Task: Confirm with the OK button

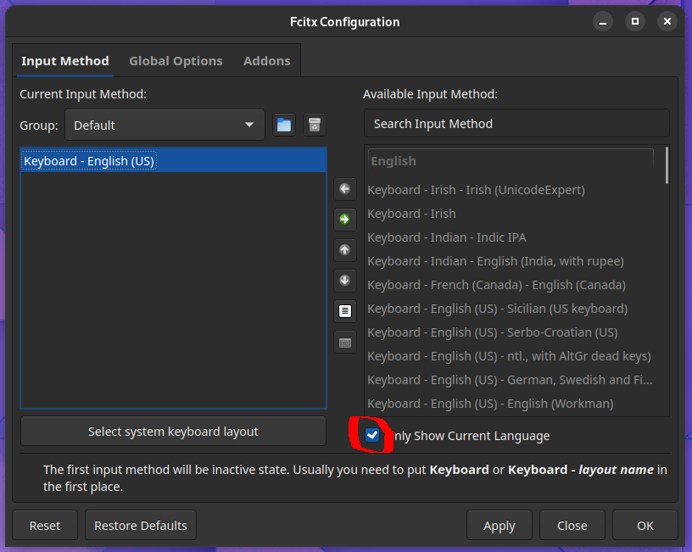Action: click(x=645, y=526)
